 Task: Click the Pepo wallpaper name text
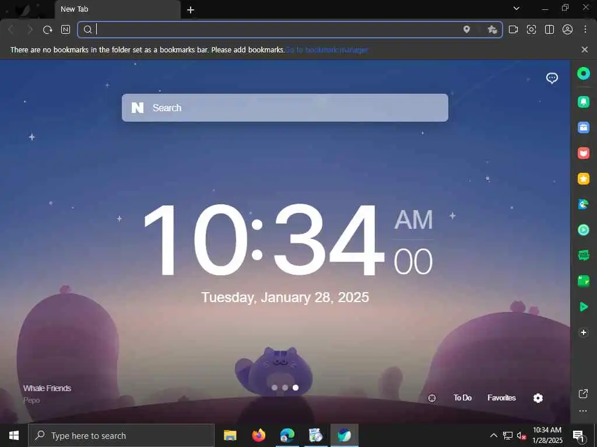[x=31, y=400]
